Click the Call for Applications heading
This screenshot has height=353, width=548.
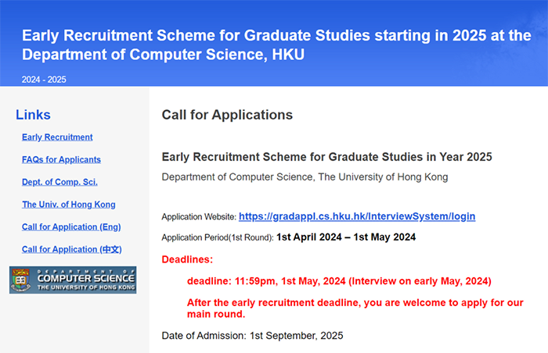click(227, 115)
